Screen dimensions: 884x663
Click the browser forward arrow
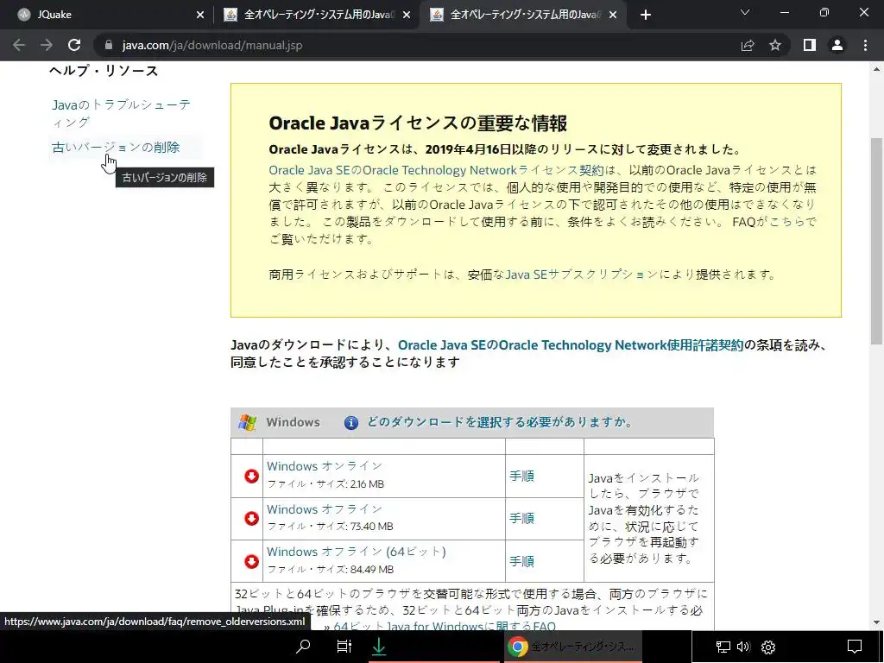coord(47,45)
